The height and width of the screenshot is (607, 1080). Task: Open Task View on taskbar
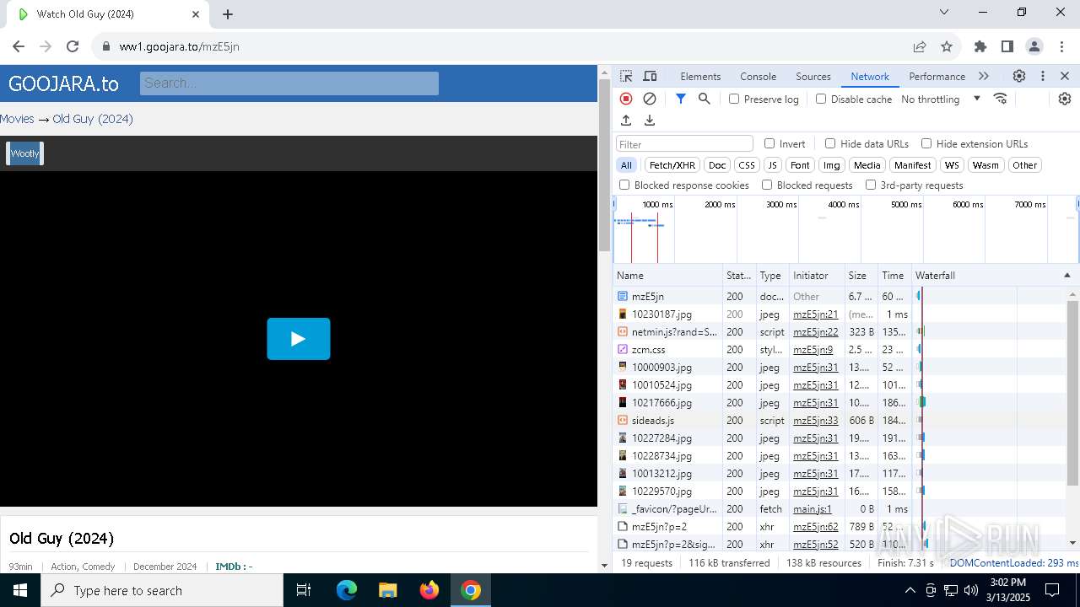(x=304, y=590)
